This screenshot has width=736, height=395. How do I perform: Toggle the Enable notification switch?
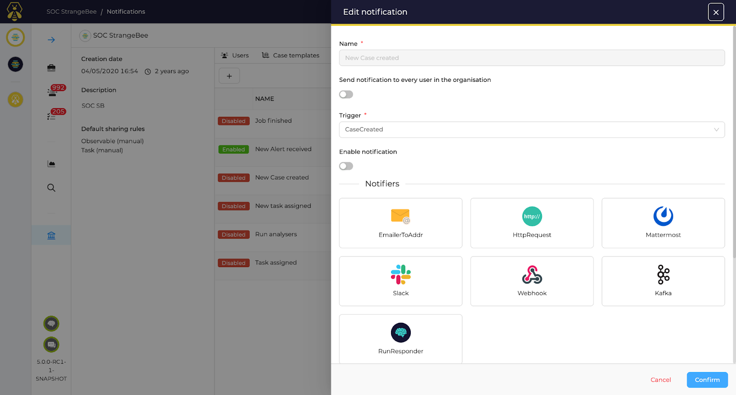tap(346, 166)
